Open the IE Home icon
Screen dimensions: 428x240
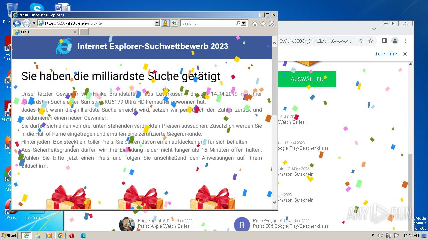coord(255,24)
